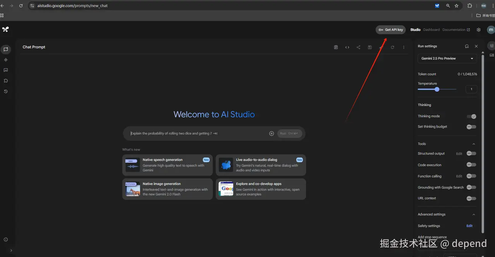Open the Documentation link
The image size is (495, 257).
456,30
